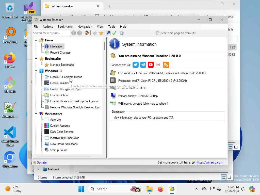The width and height of the screenshot is (260, 195).
Task: Open Chromium desktop shortcut
Action: click(x=10, y=159)
